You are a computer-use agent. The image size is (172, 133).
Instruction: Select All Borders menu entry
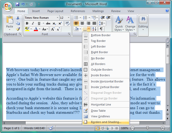106,64
